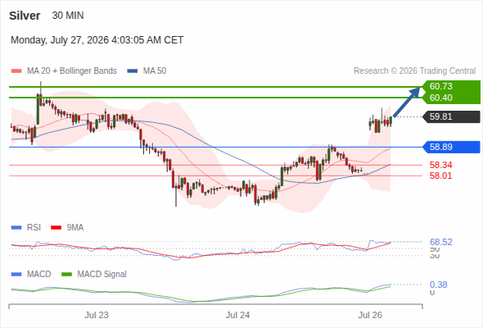Click the 59.81 current price tag
Screen dimensions: 483x328
451,116
